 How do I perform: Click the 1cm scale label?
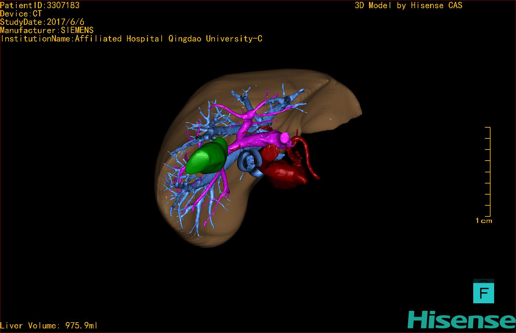(484, 221)
